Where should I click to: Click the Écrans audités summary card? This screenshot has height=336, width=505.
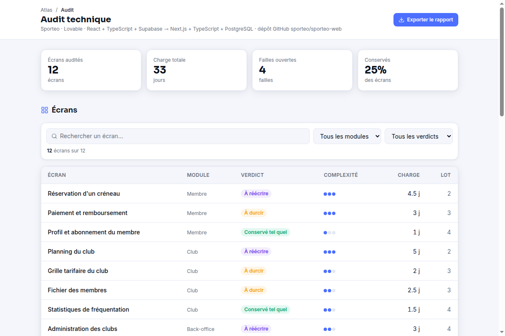point(91,70)
